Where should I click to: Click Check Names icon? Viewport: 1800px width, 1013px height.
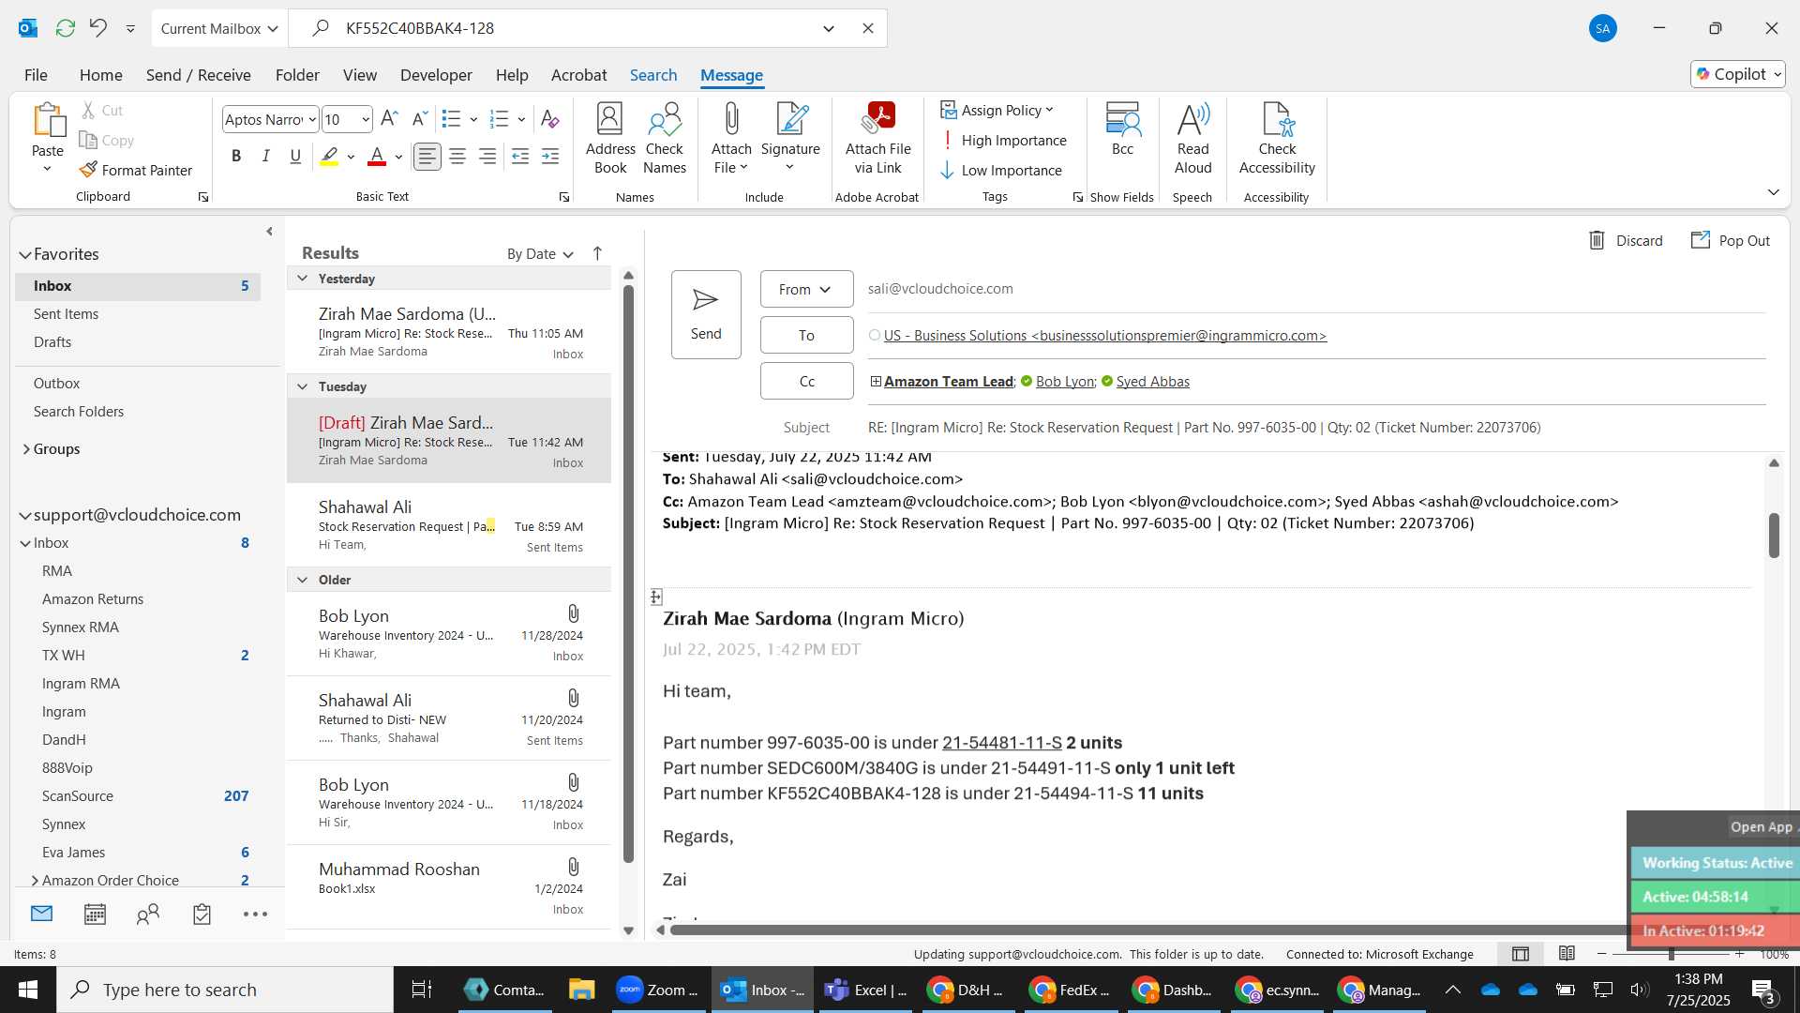tap(665, 139)
